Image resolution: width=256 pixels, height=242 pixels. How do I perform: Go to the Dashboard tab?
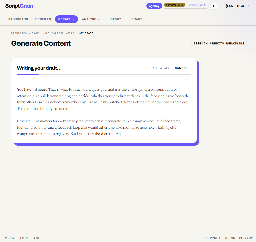tap(18, 19)
